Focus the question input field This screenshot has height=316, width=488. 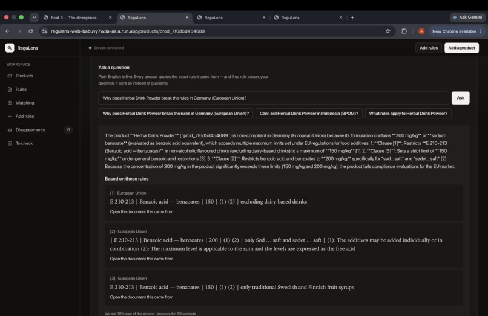pos(274,98)
